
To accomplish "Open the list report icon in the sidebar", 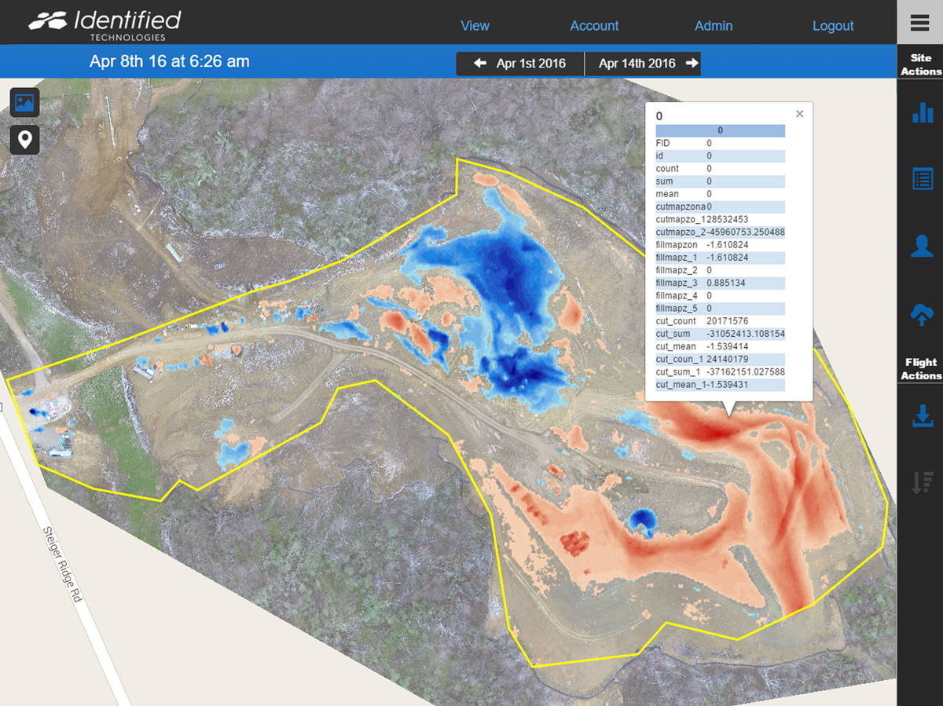I will point(922,179).
